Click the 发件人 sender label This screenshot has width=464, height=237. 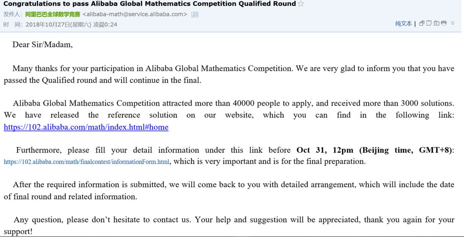[x=13, y=14]
